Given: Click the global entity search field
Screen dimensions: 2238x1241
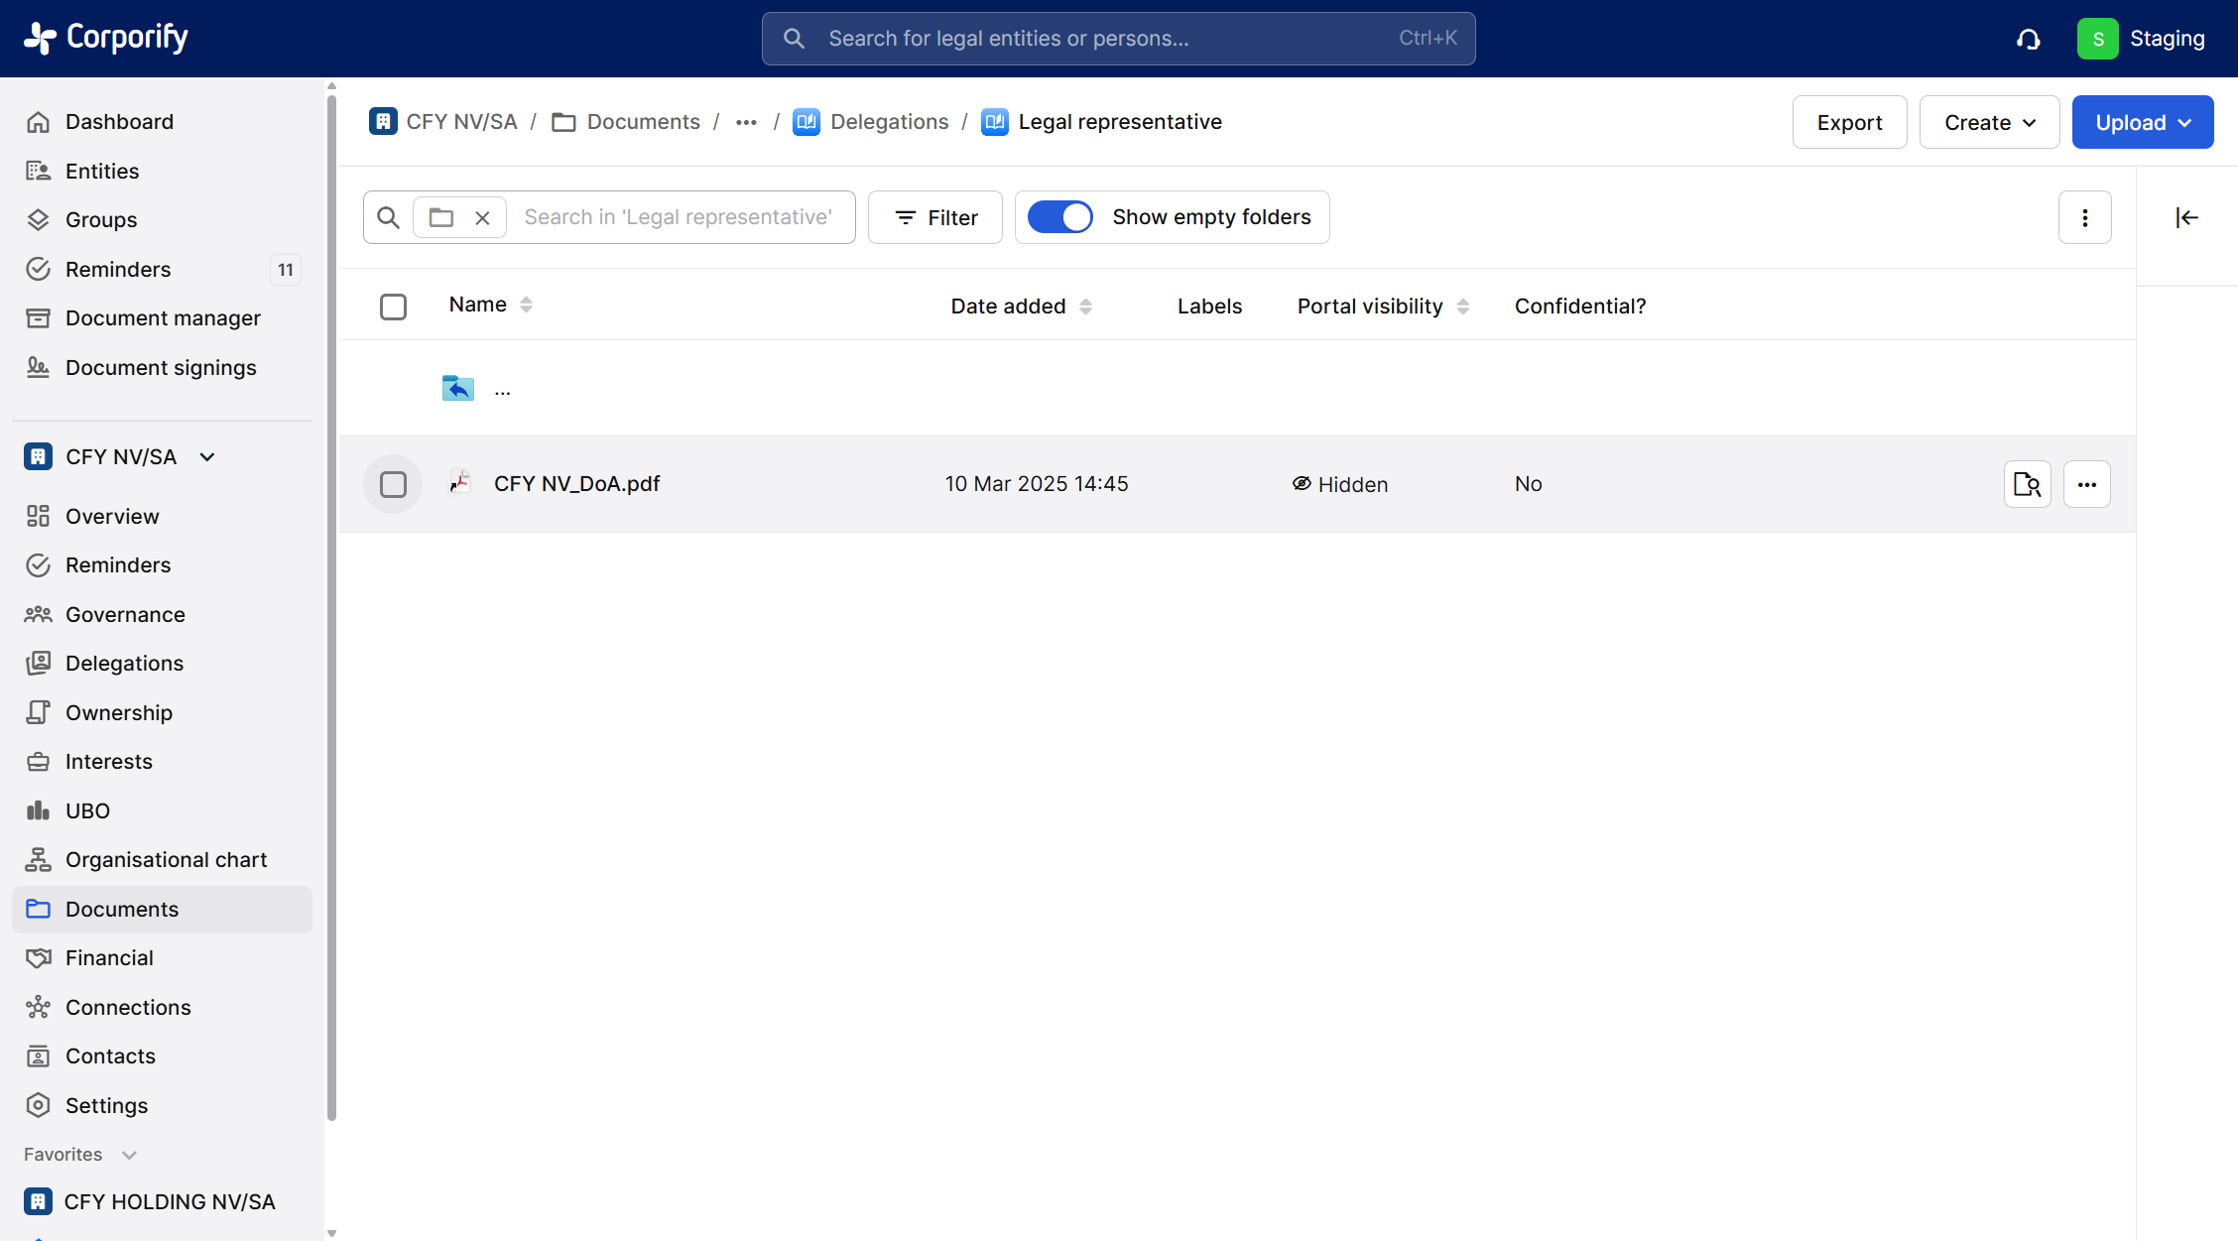Looking at the screenshot, I should tap(1117, 39).
